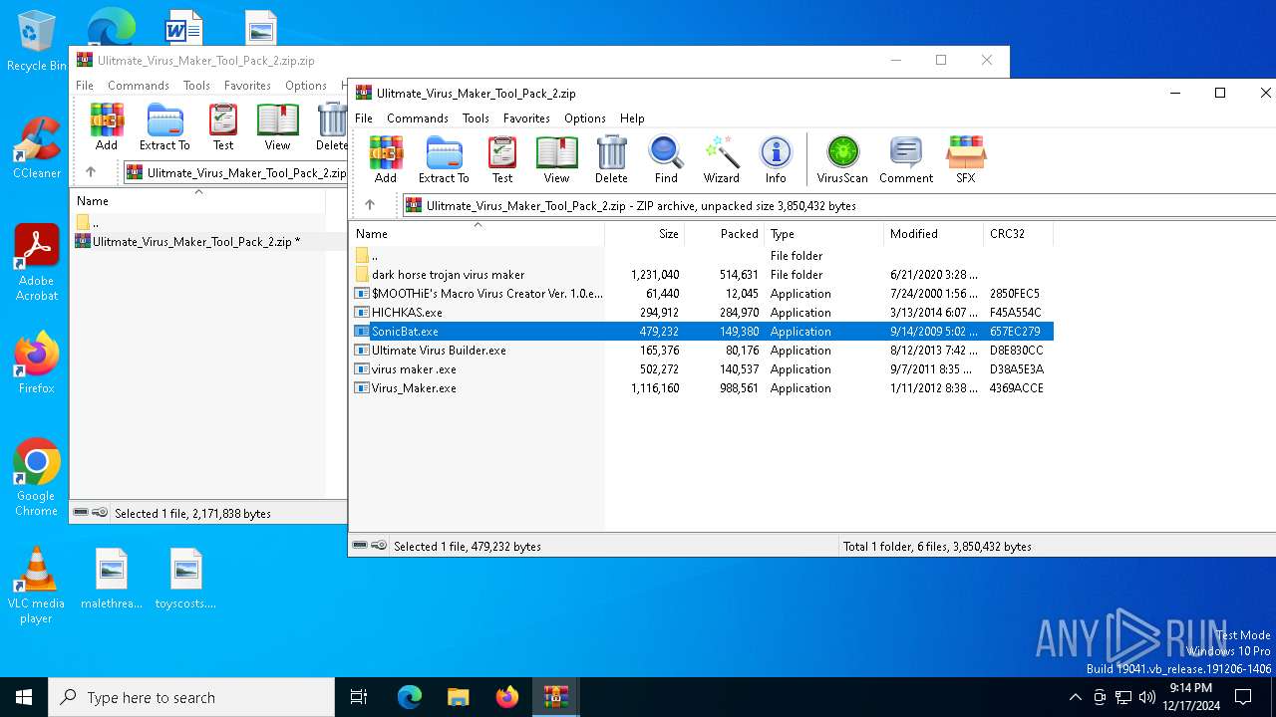This screenshot has height=717, width=1276.
Task: Open Task View on taskbar
Action: tap(360, 697)
